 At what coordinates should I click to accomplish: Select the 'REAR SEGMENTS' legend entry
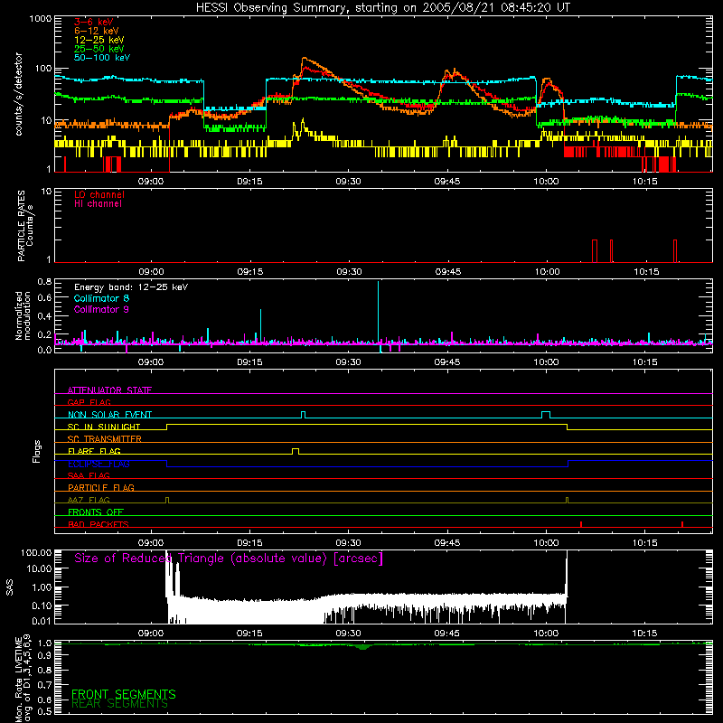click(119, 704)
